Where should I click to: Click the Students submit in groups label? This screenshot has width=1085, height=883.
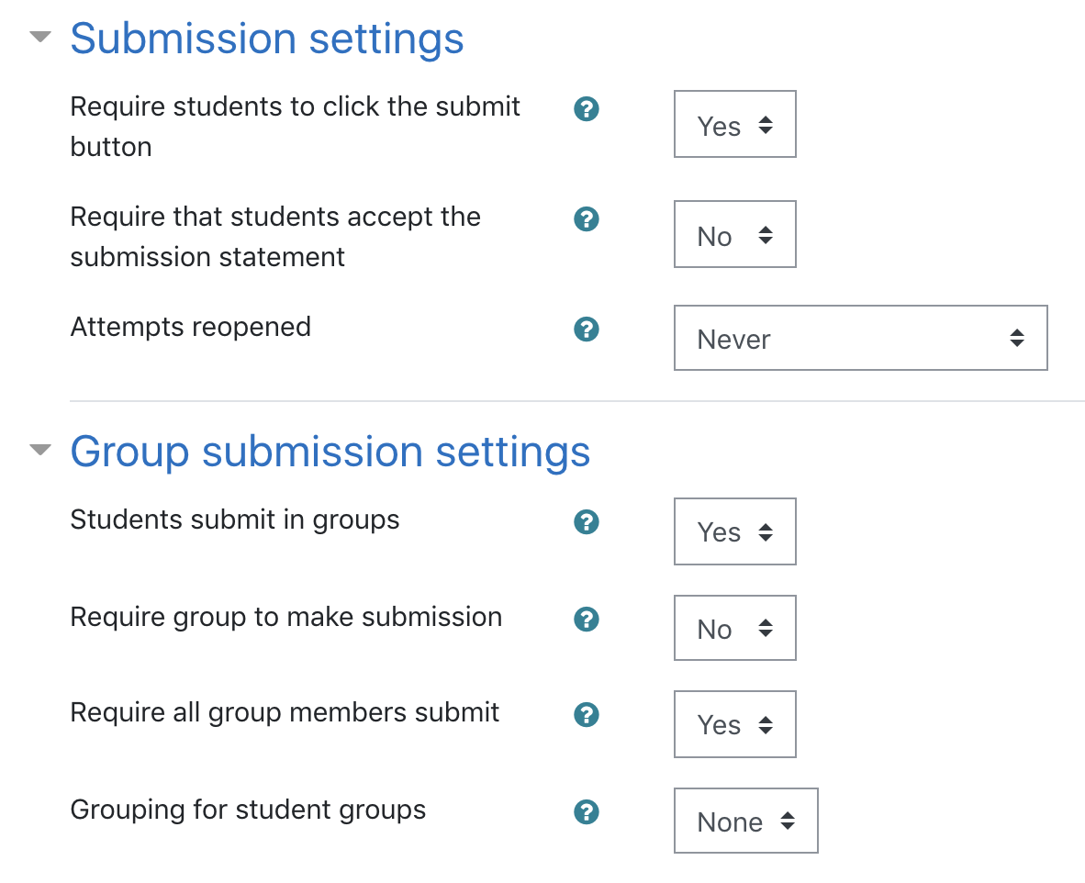tap(235, 520)
